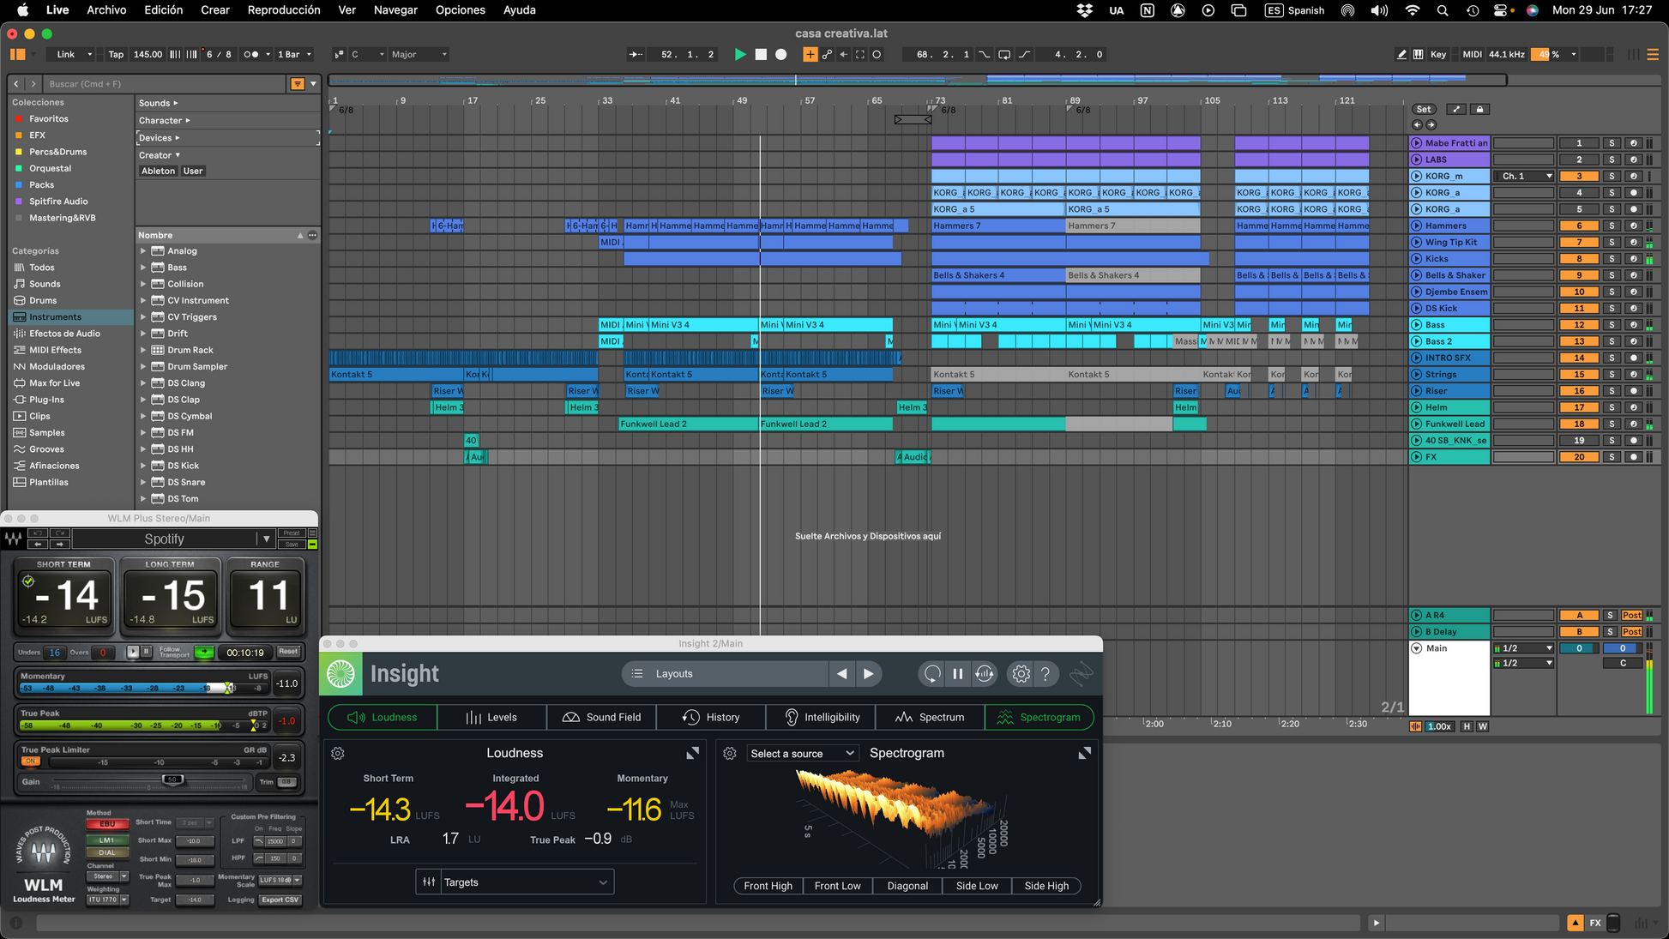Expand the Drum Rack folder

point(143,350)
